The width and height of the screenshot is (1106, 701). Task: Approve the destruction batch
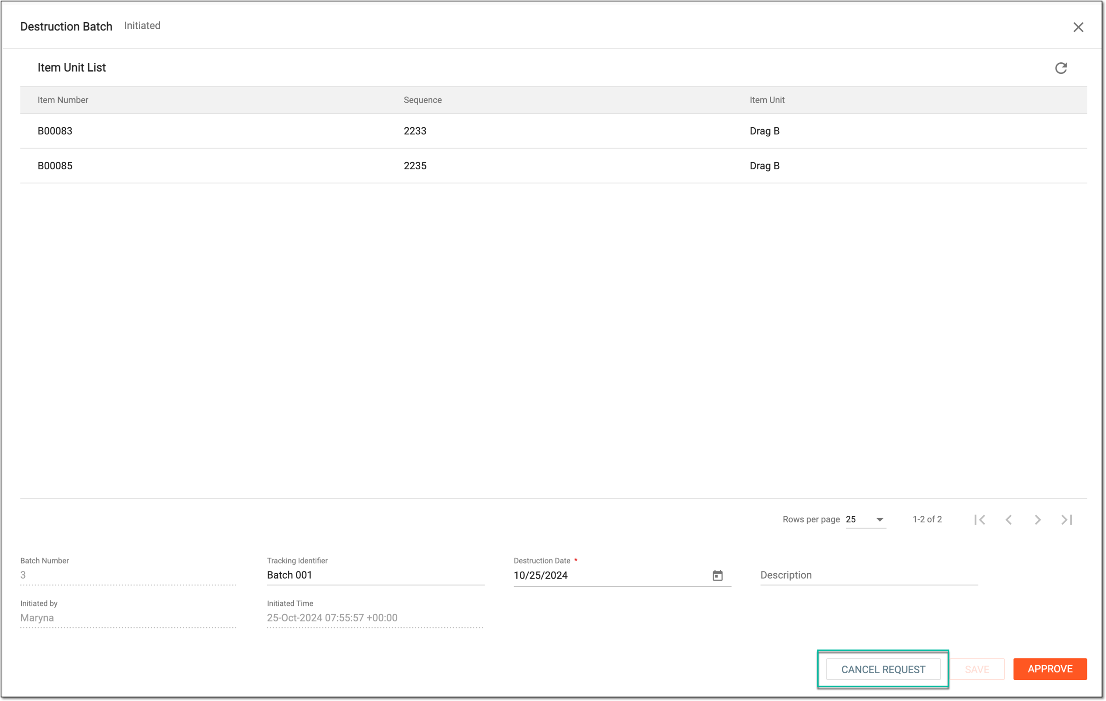pyautogui.click(x=1049, y=668)
